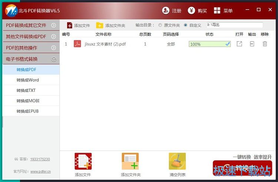Collapse the 电子书格式转换 section

click(31, 59)
